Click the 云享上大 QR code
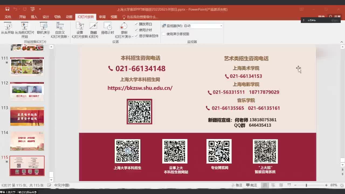Viewport: 345px width, 194px height. (175, 151)
